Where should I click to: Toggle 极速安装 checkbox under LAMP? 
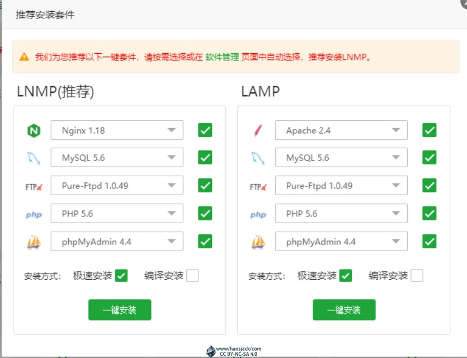coord(346,276)
